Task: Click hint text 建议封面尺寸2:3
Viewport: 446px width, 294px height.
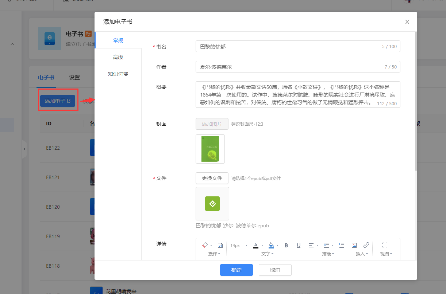Action: [247, 124]
